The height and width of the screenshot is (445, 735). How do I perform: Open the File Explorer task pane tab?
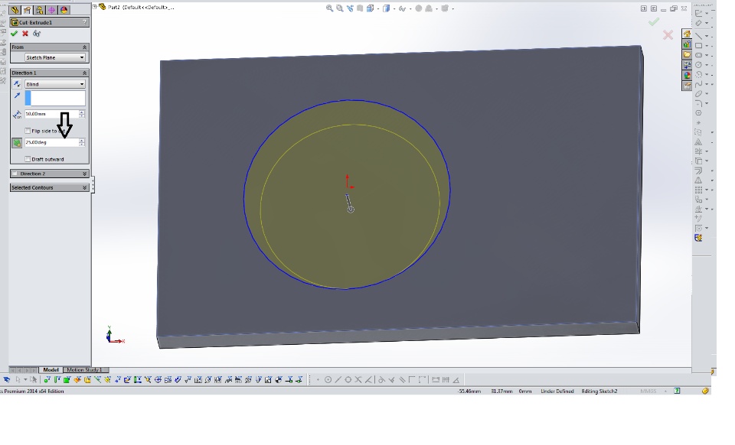point(687,55)
